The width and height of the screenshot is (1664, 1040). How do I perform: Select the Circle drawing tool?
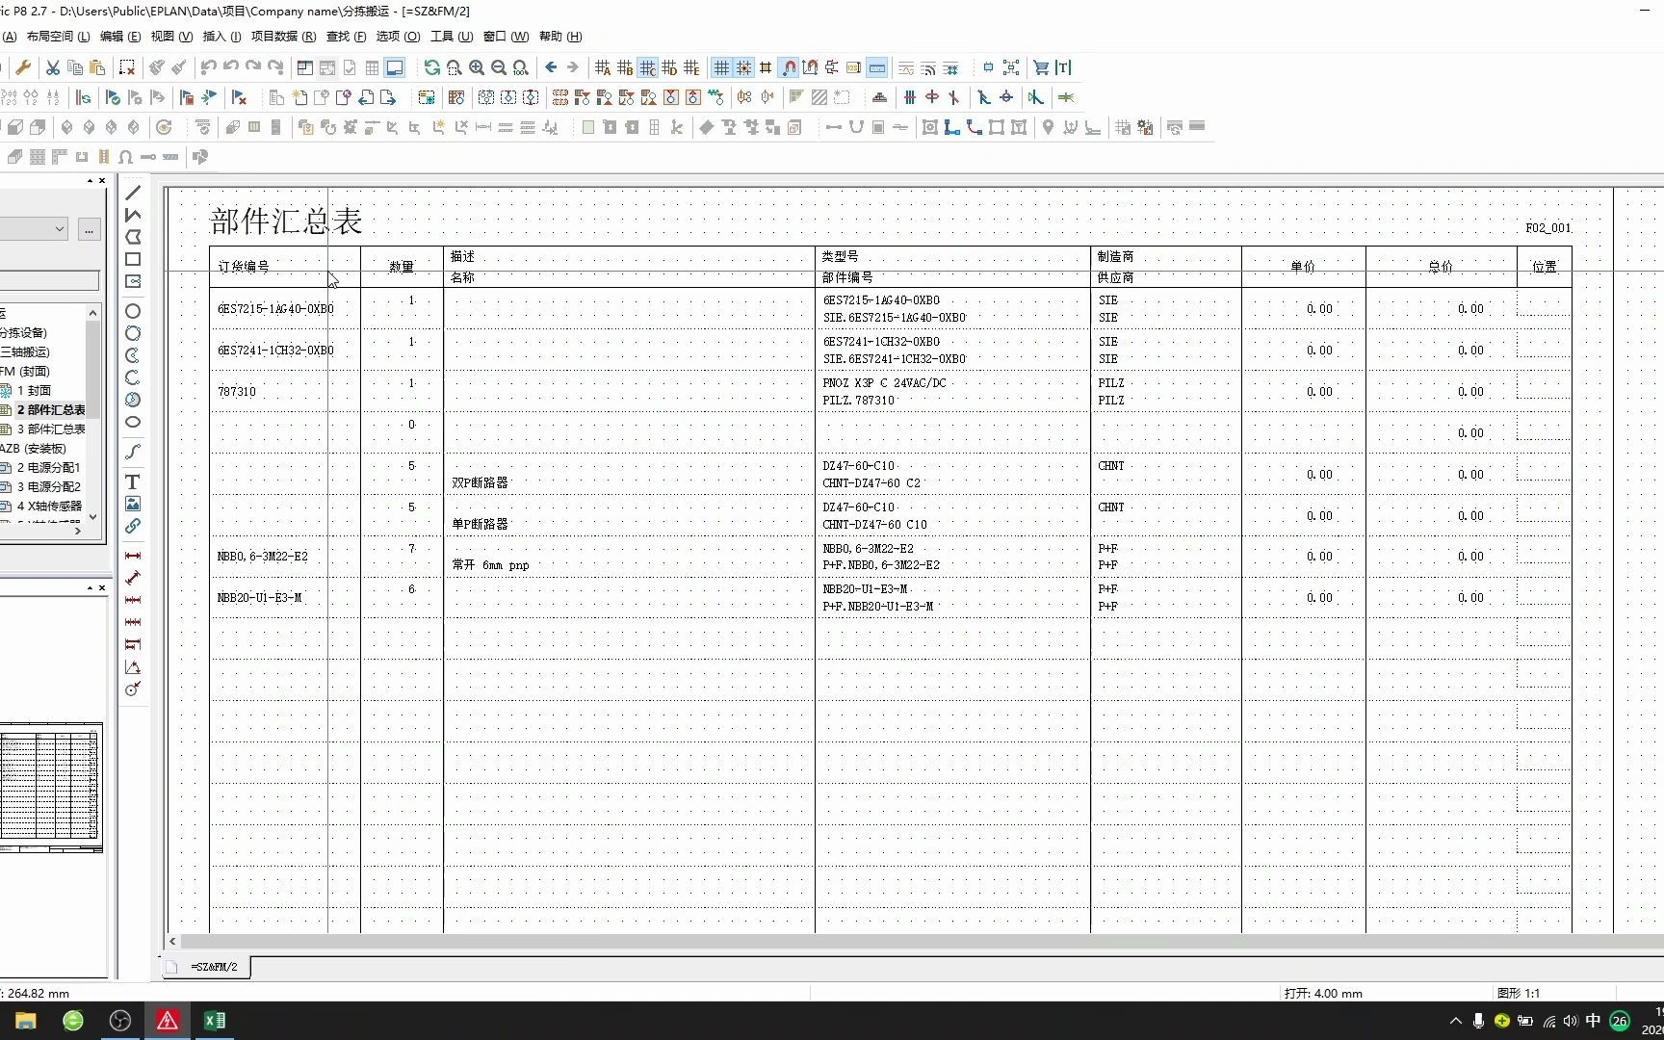133,311
